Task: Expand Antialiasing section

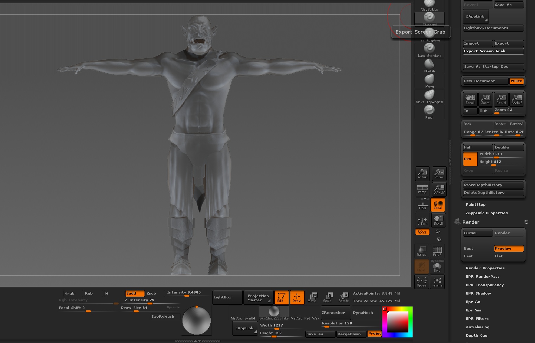Action: pos(478,327)
